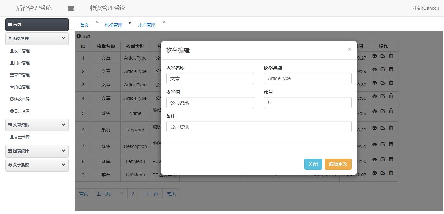Click the 枚举值 input field
The height and width of the screenshot is (214, 444).
pyautogui.click(x=210, y=103)
